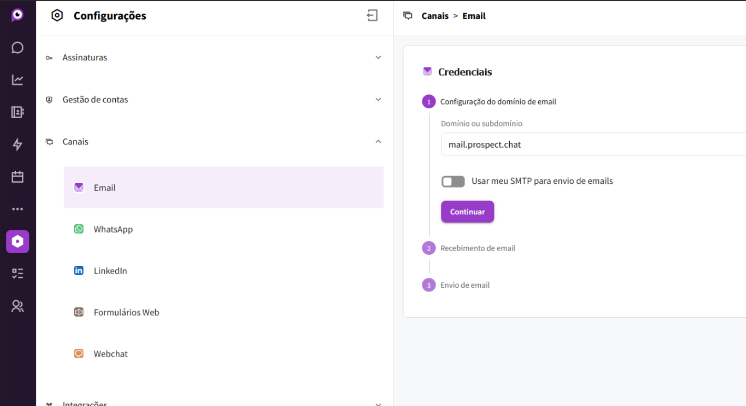Open the contacts book sidebar icon
746x406 pixels.
click(x=17, y=112)
